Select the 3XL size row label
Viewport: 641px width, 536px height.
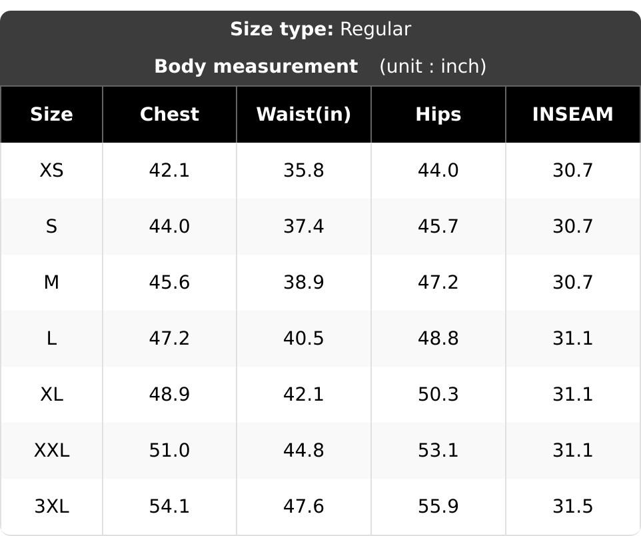pyautogui.click(x=51, y=507)
